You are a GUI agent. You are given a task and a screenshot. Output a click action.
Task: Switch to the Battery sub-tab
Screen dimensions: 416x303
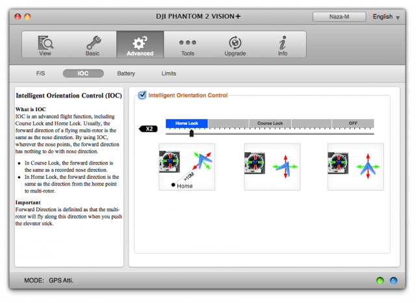[126, 73]
